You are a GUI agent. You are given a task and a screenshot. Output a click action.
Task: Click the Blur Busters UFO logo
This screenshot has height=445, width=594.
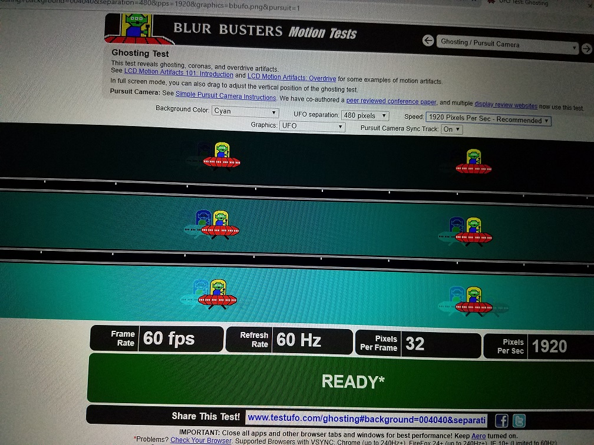point(138,28)
